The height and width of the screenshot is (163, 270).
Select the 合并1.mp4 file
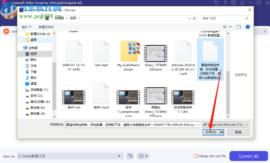(101, 96)
